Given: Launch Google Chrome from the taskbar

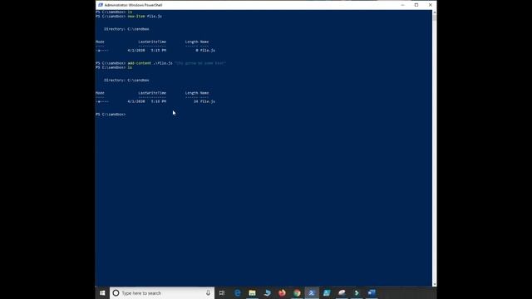Looking at the screenshot, I should click(297, 293).
